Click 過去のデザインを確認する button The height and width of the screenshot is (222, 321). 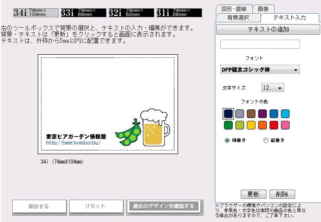(x=163, y=206)
